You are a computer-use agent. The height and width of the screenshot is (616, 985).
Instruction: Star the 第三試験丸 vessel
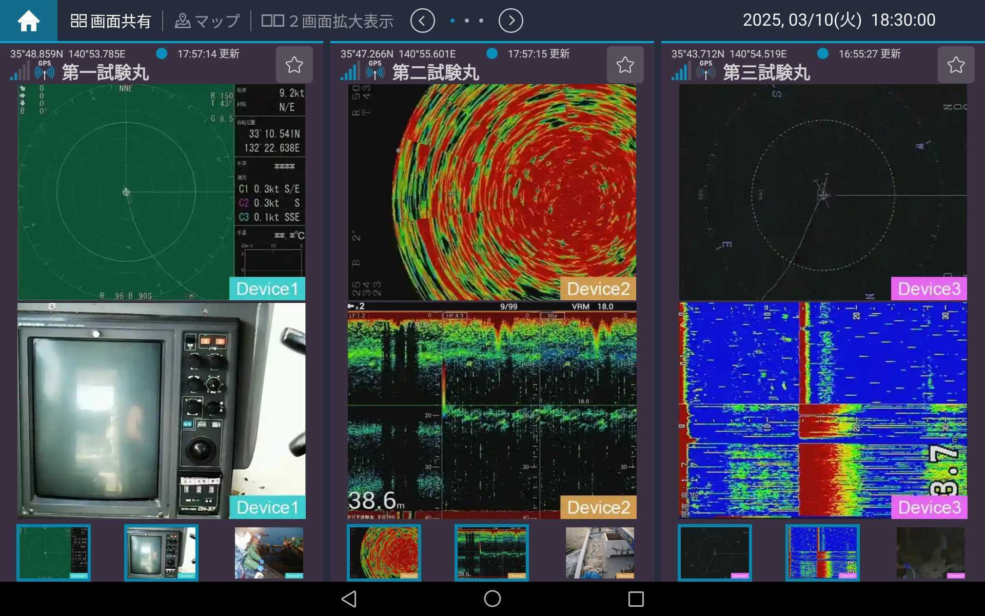955,65
